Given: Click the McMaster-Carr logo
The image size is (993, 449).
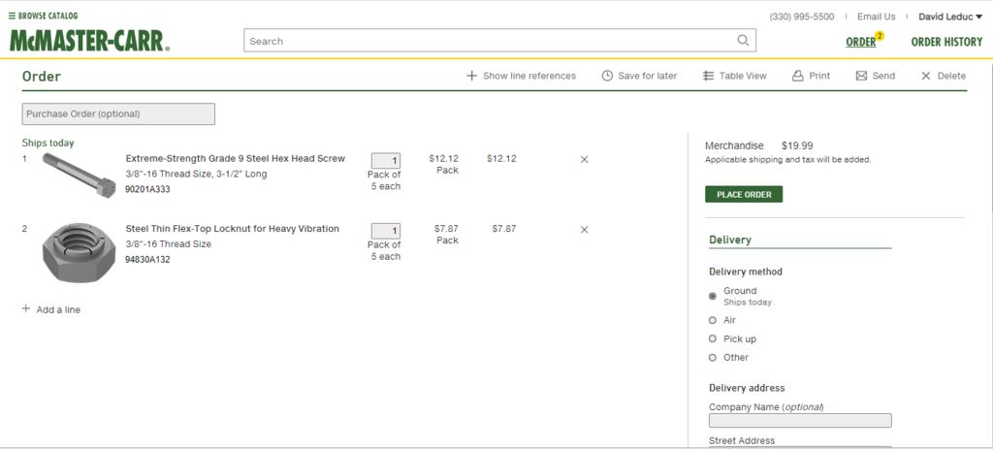Looking at the screenshot, I should [89, 41].
